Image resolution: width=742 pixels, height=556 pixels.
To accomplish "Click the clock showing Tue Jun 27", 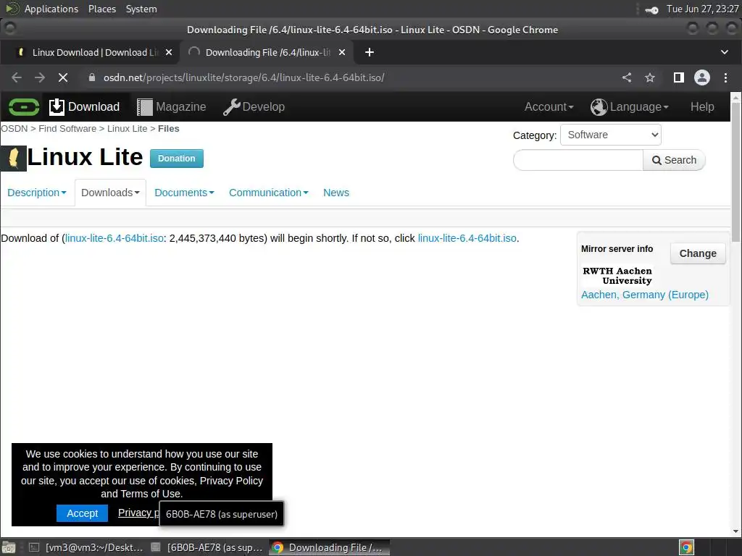I will tap(702, 9).
